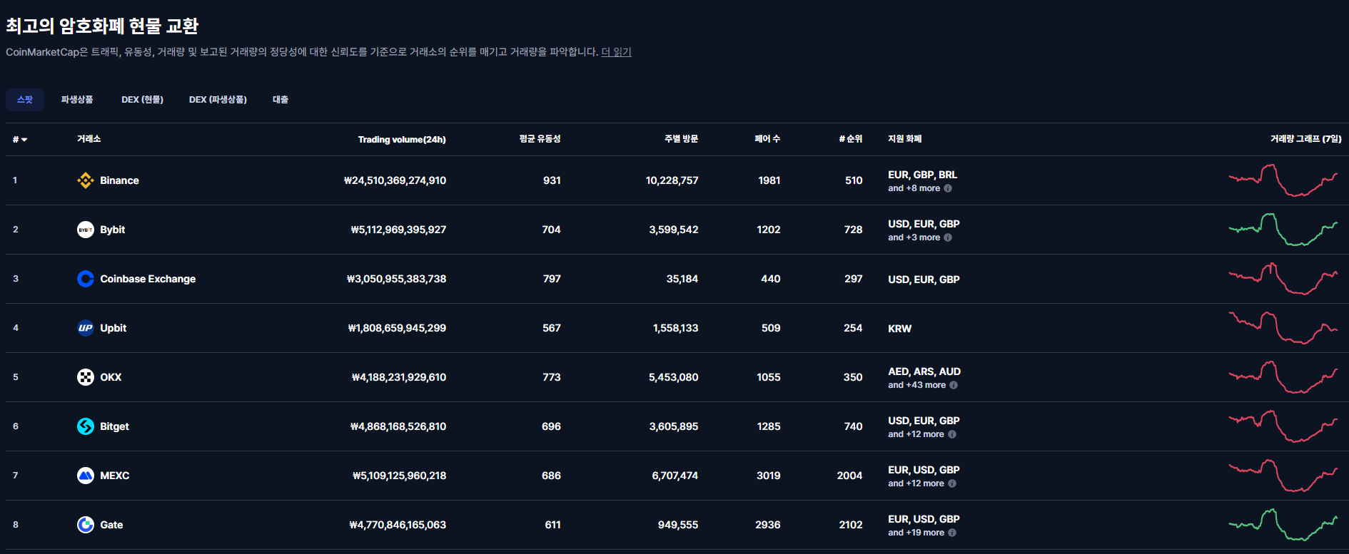Sort by the 평균 유동성 header

[x=540, y=139]
